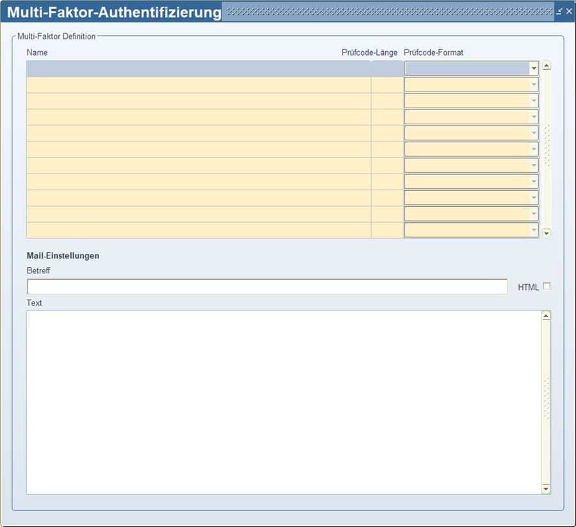576x527 pixels.
Task: Open the last row Prüfcode-Format dropdown
Action: point(533,230)
